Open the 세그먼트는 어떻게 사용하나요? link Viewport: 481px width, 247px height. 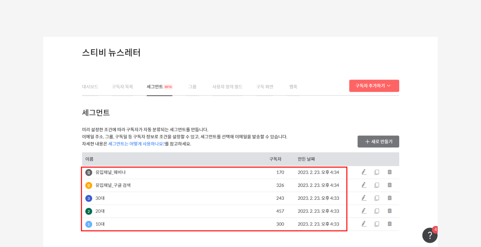coord(136,144)
